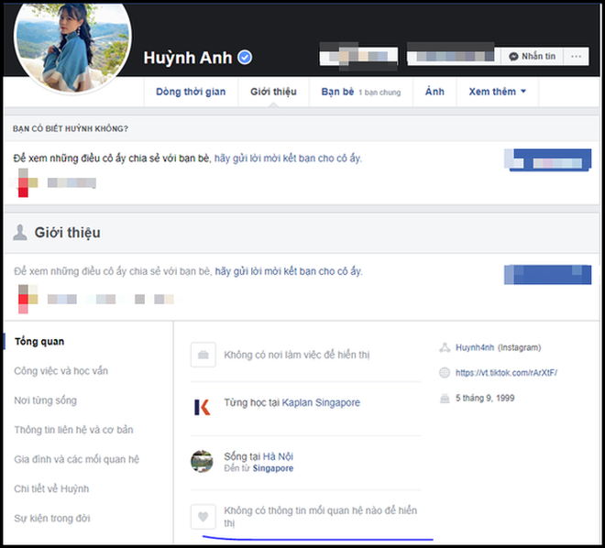
Task: Click the briefcase workplace icon
Action: pyautogui.click(x=202, y=355)
